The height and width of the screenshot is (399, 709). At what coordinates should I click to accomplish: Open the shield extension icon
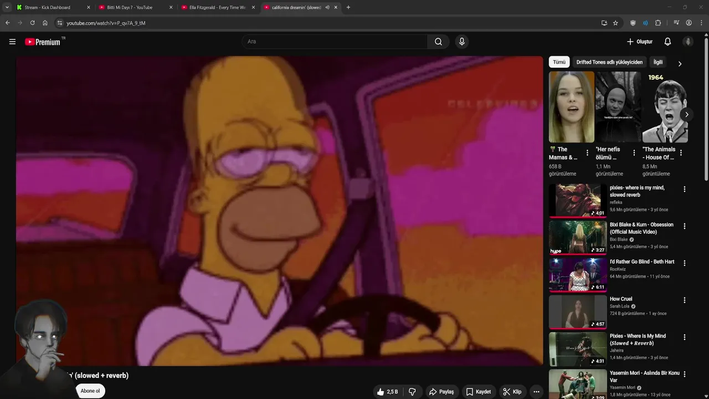tap(633, 23)
